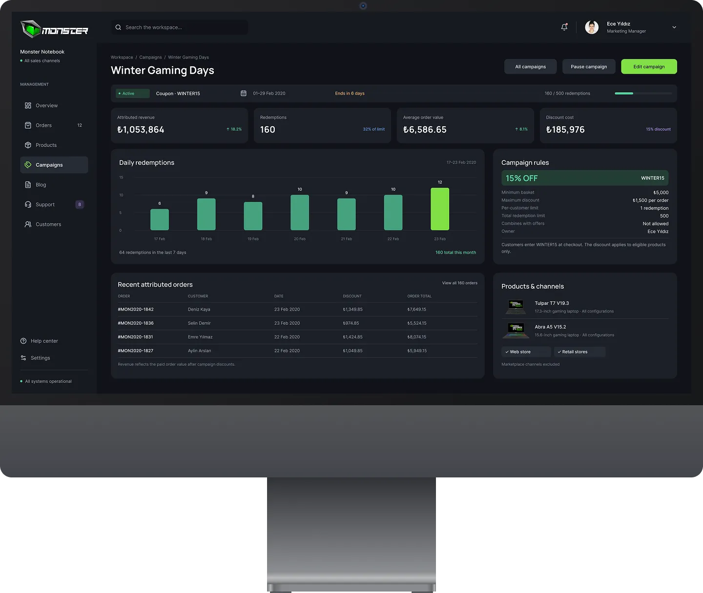
Task: Open the View all 160 orders link
Action: coord(460,283)
